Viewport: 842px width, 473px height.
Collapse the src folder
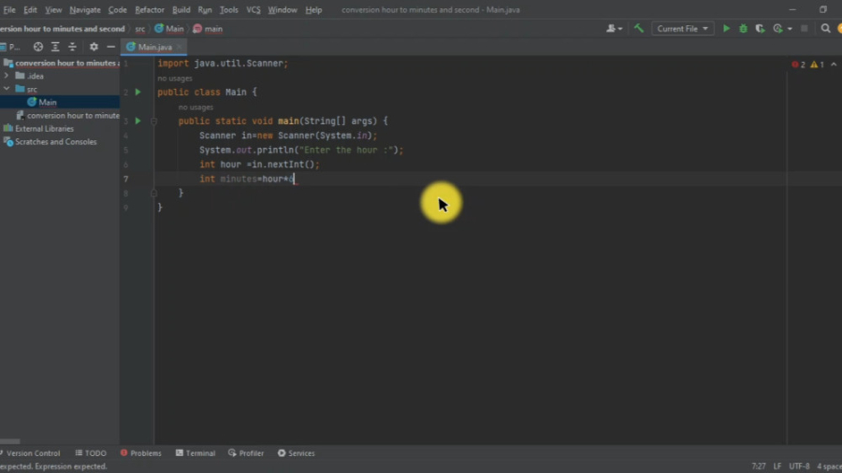point(7,89)
